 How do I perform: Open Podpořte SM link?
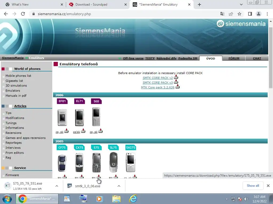(188, 58)
